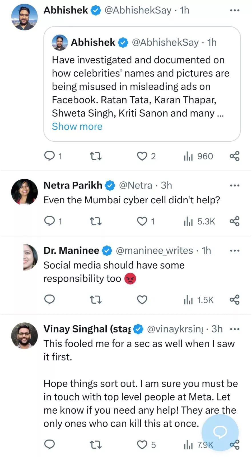Tap the floating compose message button
The image size is (252, 457).
(x=220, y=432)
